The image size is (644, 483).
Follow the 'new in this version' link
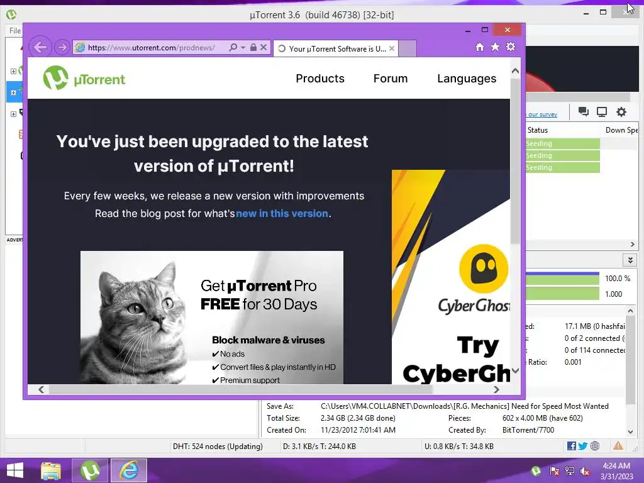coord(282,214)
